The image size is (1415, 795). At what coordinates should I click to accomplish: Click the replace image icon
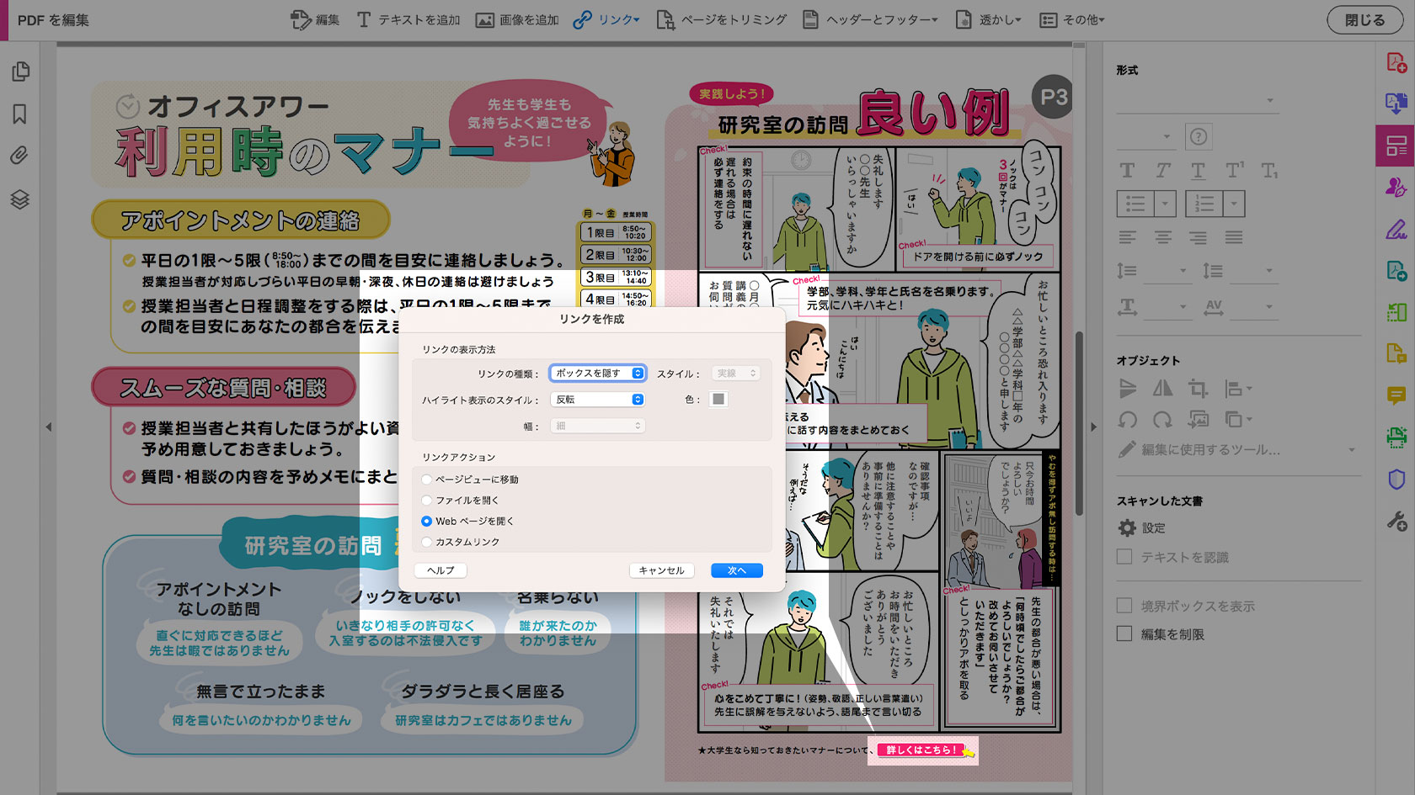point(1198,419)
